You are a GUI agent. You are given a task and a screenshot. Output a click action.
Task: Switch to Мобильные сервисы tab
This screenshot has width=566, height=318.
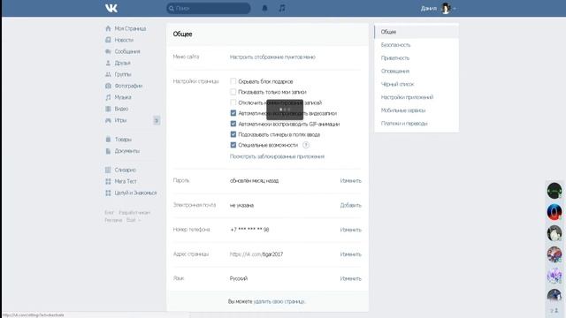[417, 110]
